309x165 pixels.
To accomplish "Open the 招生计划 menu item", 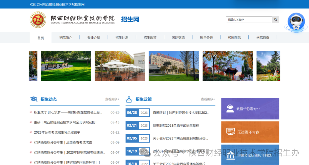I will click(122, 38).
